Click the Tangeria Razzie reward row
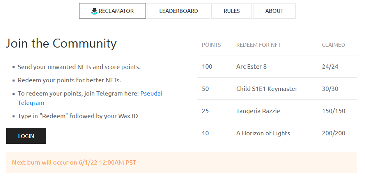This screenshot has height=179, width=365. pyautogui.click(x=277, y=111)
